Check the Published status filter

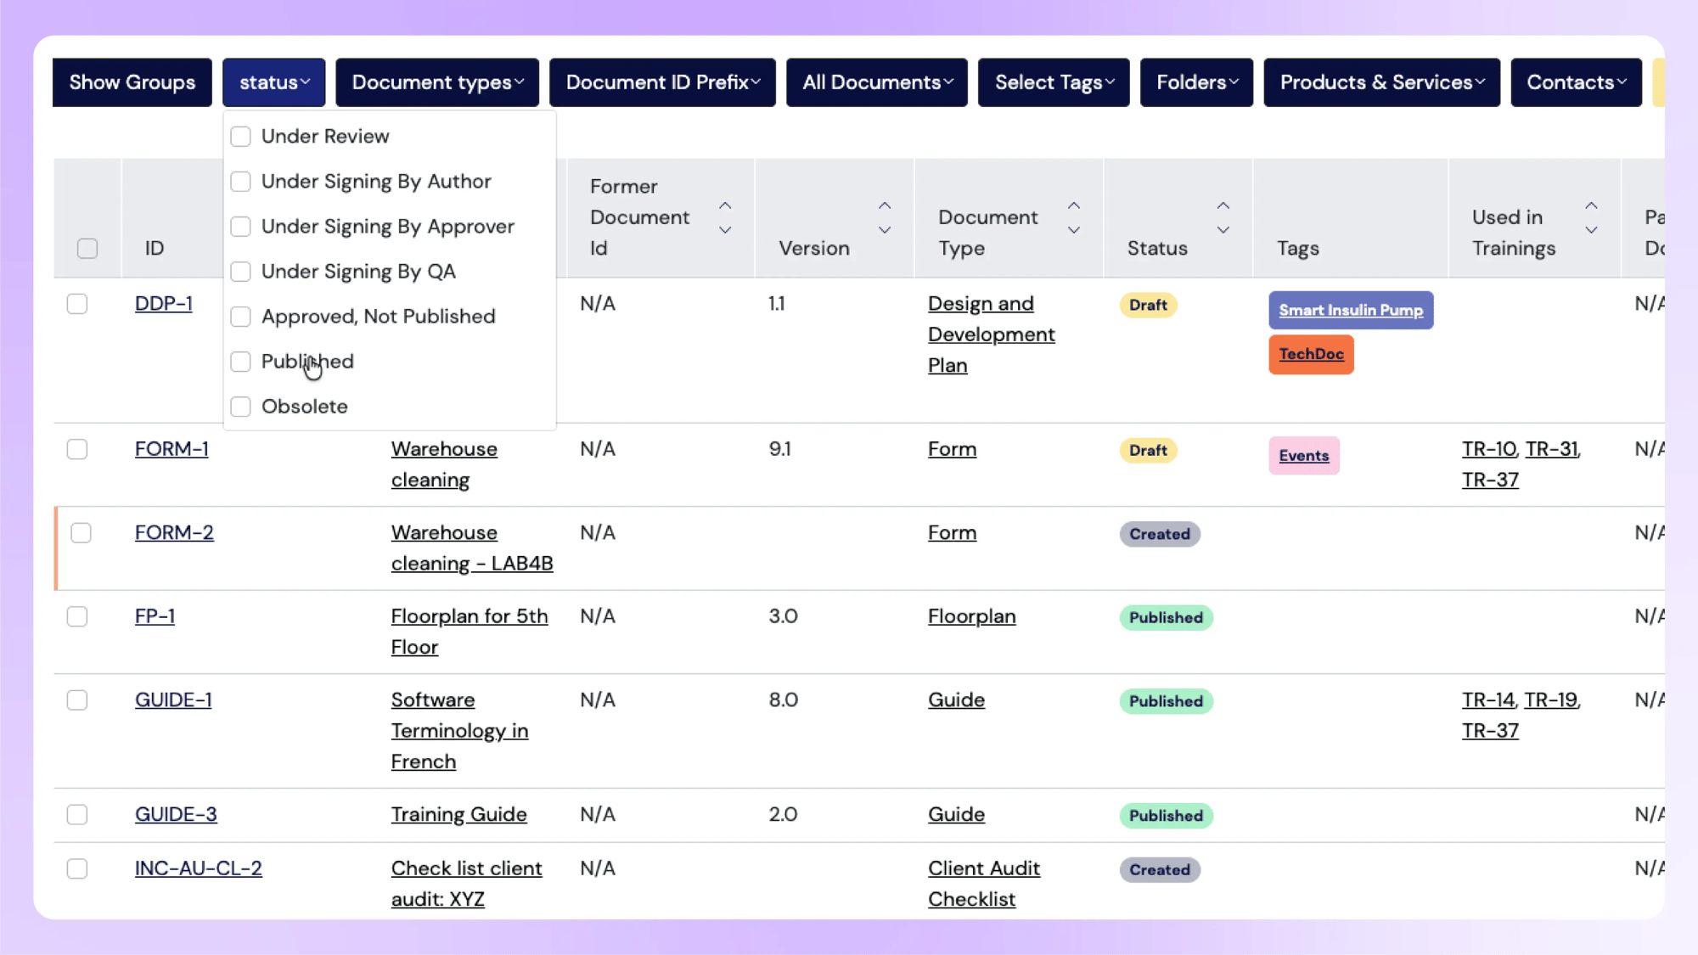click(x=241, y=362)
